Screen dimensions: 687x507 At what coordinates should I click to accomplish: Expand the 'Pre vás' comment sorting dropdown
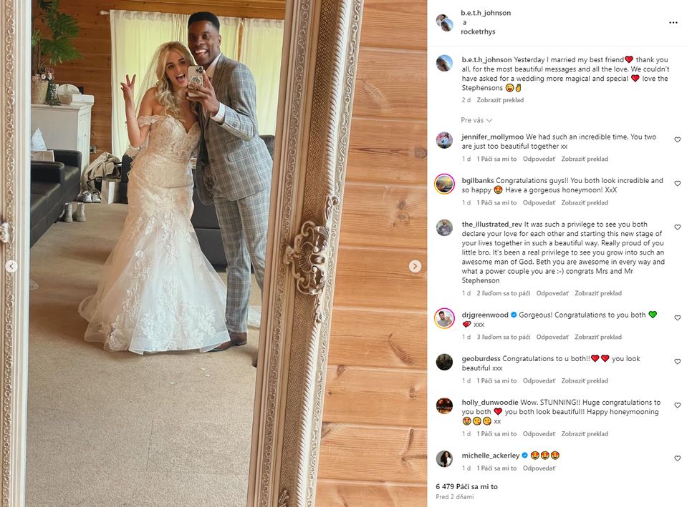(476, 120)
